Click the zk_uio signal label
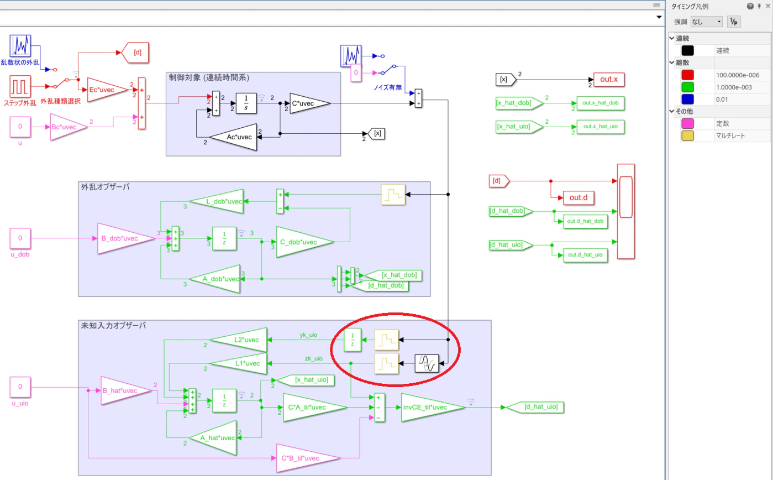The height and width of the screenshot is (480, 773). click(x=313, y=358)
